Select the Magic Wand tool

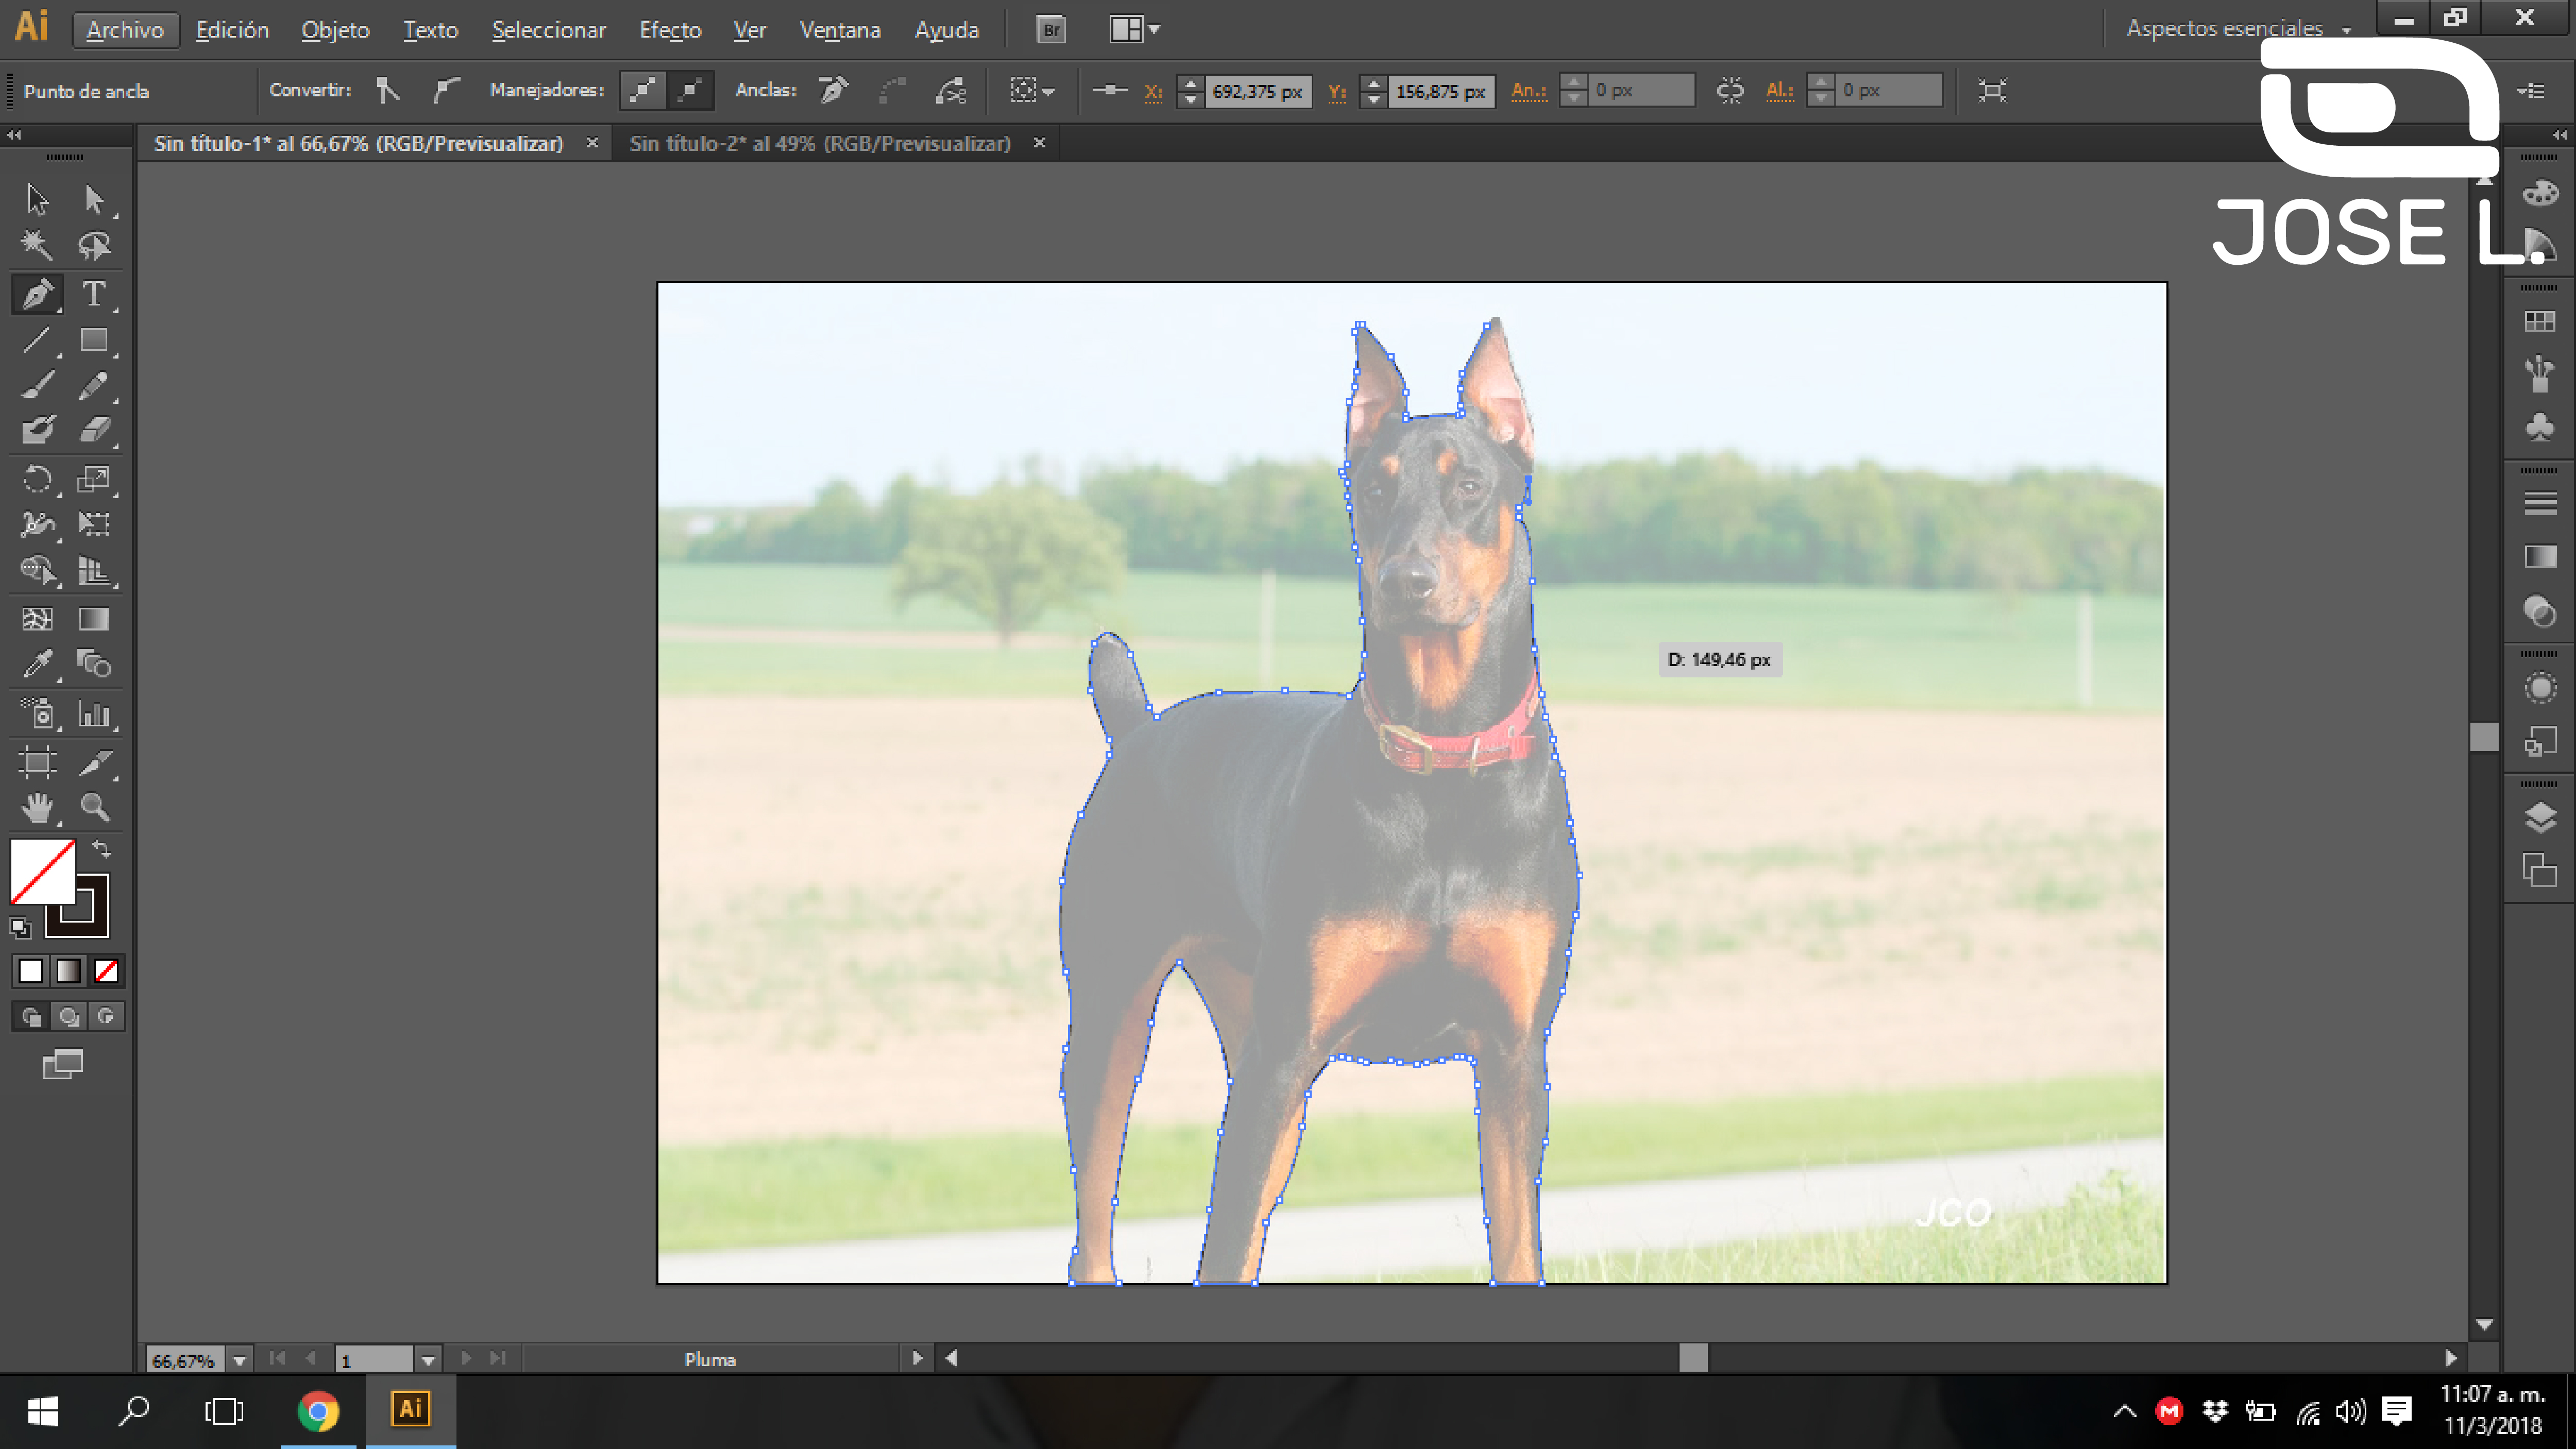pyautogui.click(x=37, y=245)
